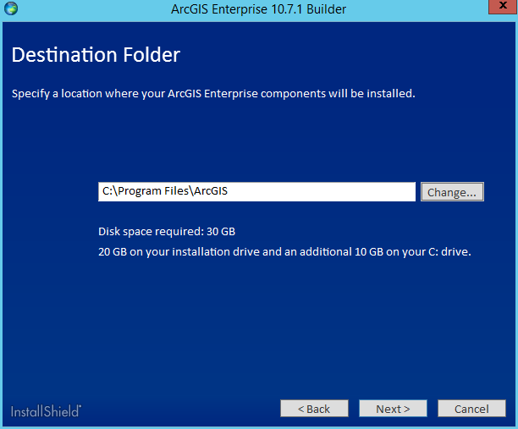Click the InstallShield logo

pyautogui.click(x=46, y=411)
